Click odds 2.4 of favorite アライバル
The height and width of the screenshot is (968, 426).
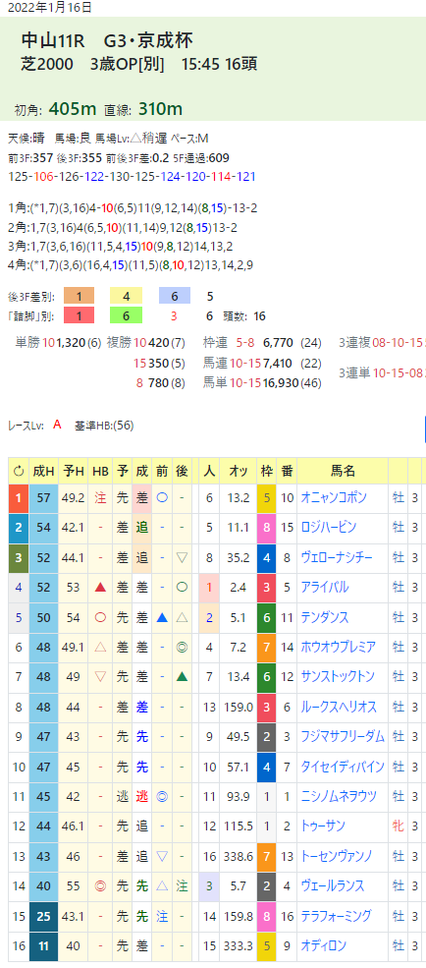238,587
